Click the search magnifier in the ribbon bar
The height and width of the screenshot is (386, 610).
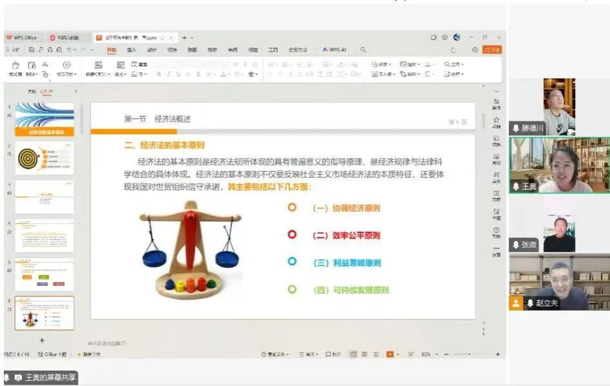pyautogui.click(x=363, y=50)
